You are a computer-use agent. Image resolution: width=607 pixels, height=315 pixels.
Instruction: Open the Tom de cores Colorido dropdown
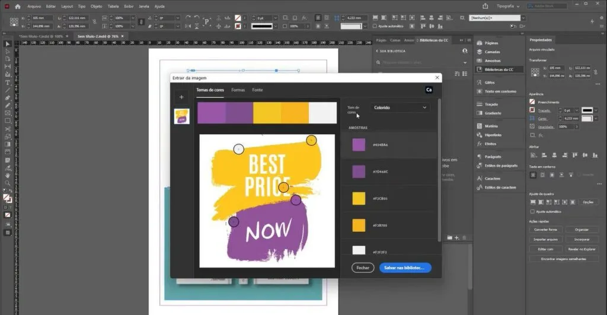click(400, 108)
